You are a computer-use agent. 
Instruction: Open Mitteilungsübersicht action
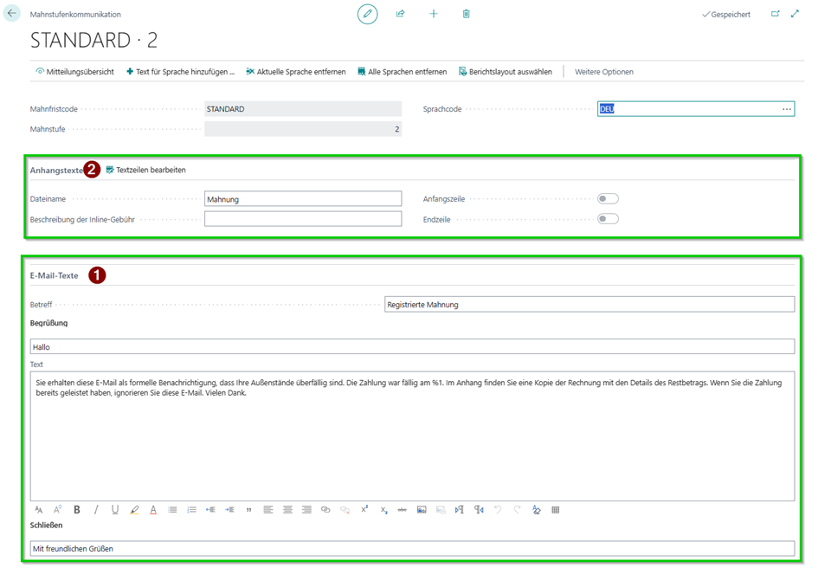pyautogui.click(x=74, y=72)
